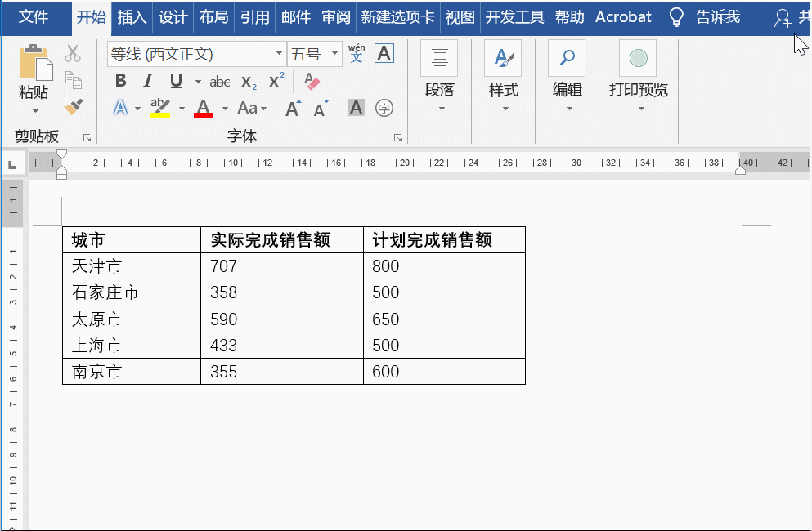The image size is (812, 531).
Task: Click the tab selector on ruler corner
Action: [x=12, y=164]
